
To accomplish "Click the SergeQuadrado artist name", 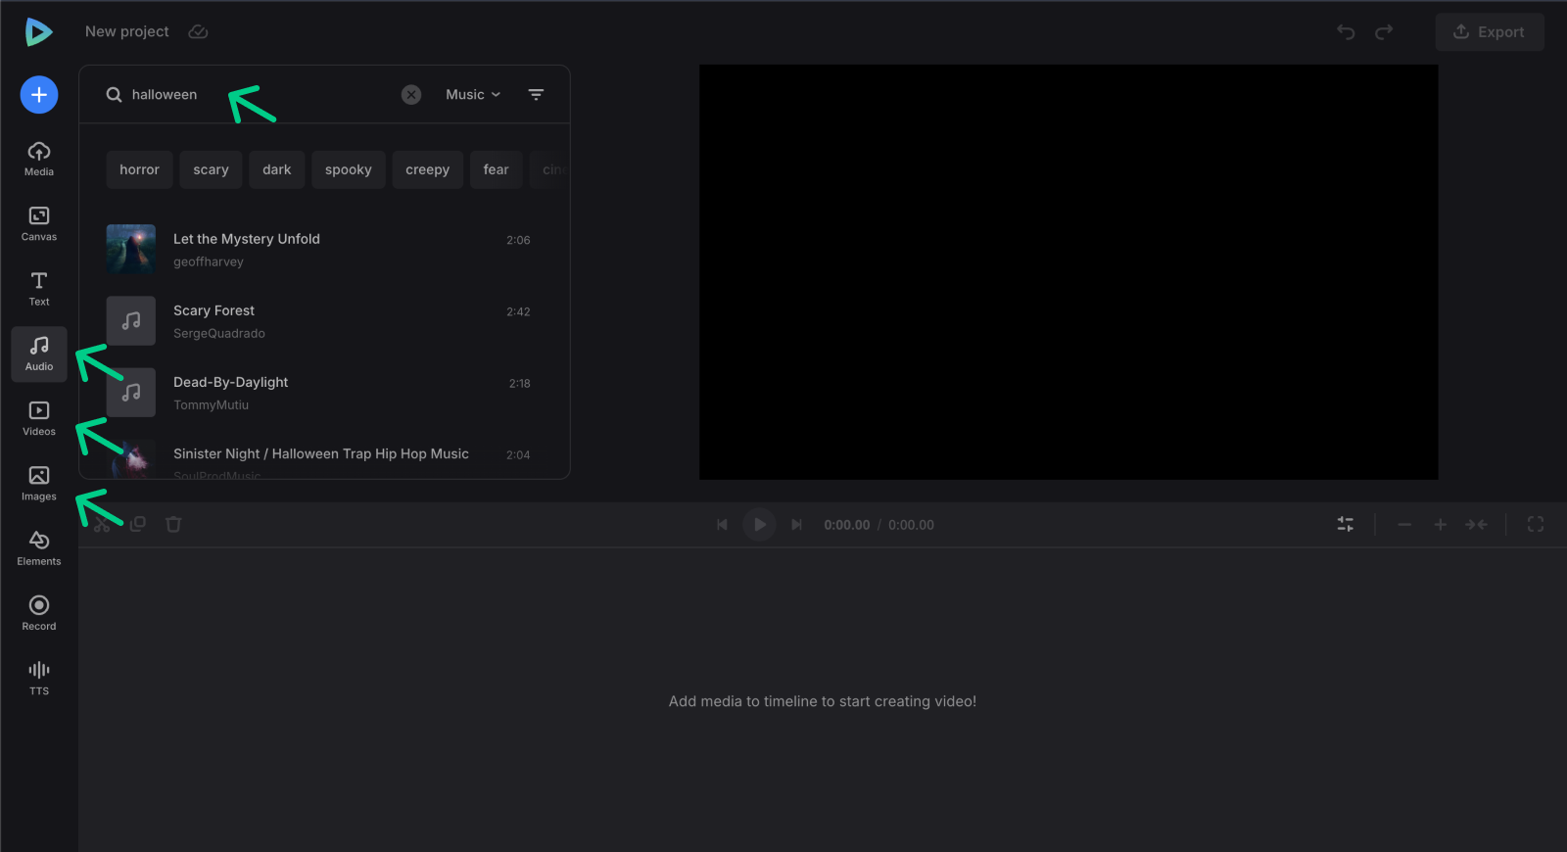I will click(x=219, y=333).
